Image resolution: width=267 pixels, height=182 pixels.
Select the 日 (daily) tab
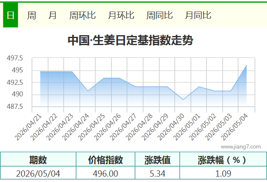point(10,15)
